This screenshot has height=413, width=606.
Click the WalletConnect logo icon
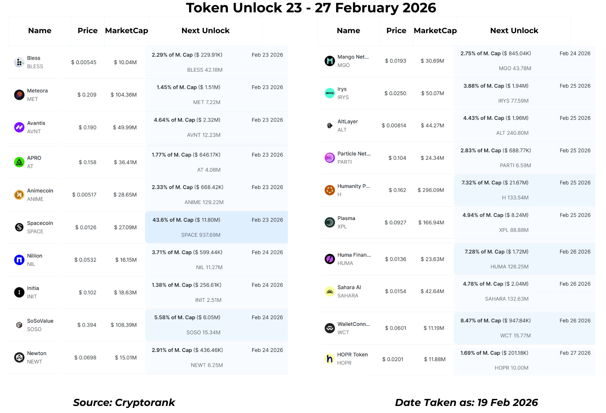(329, 328)
